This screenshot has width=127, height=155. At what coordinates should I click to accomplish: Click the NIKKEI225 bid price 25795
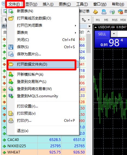click(55, 146)
